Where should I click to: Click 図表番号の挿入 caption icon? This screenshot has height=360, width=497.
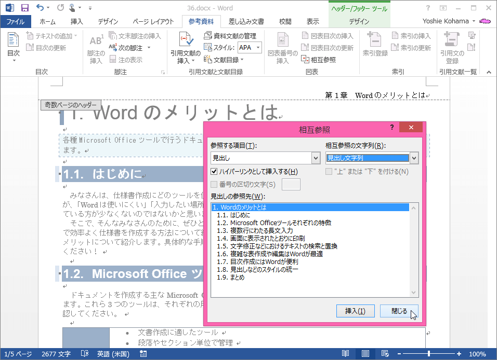(x=283, y=48)
